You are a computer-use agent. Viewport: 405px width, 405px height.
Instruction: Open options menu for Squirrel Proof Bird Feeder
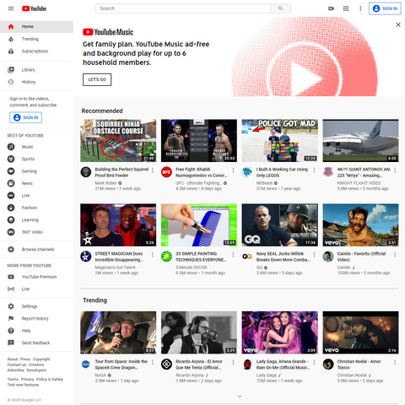point(153,170)
